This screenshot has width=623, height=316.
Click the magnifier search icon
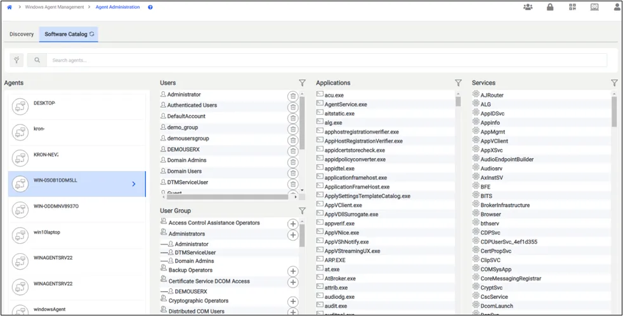[x=37, y=60]
